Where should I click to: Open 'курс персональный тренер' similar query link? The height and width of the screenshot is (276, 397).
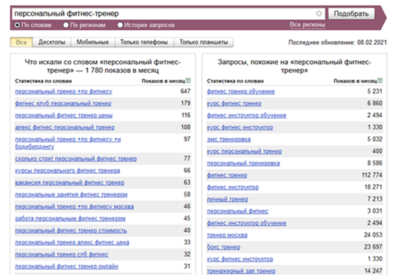(x=244, y=152)
